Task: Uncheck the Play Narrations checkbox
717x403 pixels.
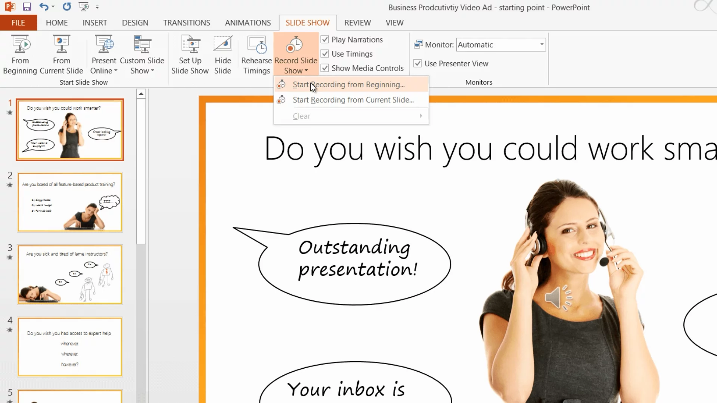Action: (x=325, y=40)
